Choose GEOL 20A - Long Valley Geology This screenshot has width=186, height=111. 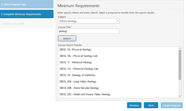pos(78,81)
